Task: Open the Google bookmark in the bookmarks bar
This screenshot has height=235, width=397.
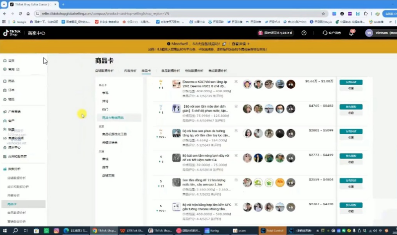Action: click(x=19, y=22)
